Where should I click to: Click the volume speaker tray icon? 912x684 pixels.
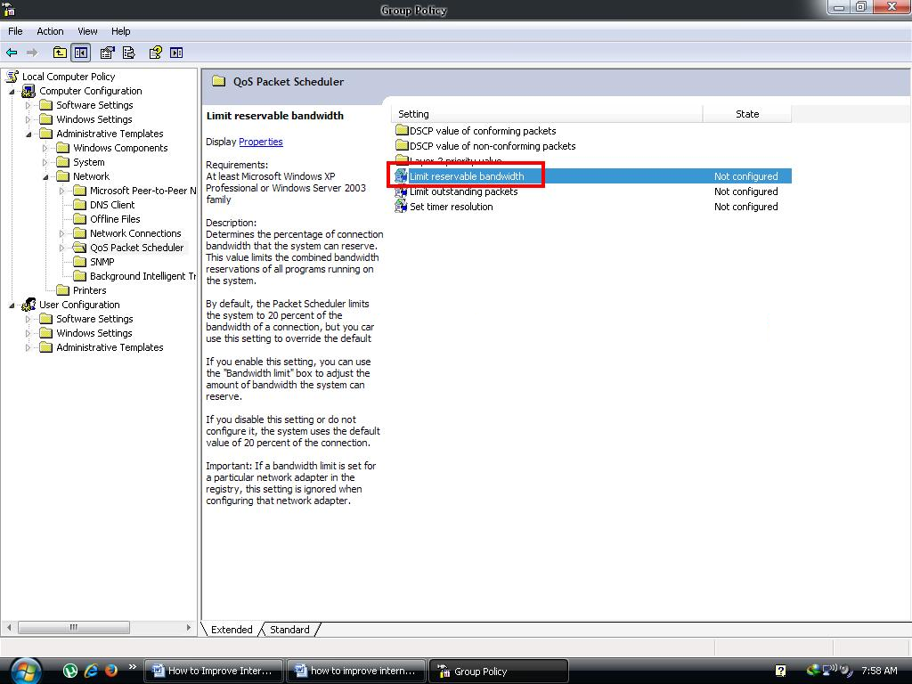point(846,671)
